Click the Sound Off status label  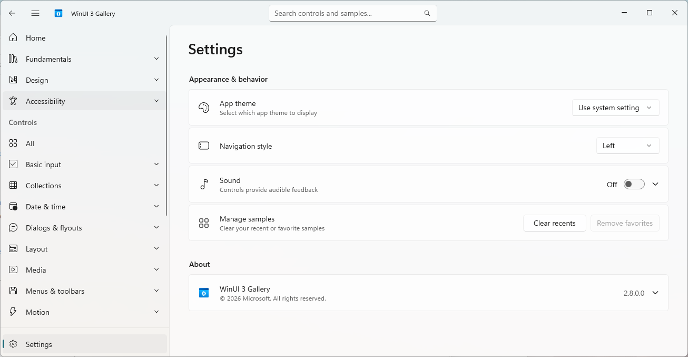pos(612,185)
